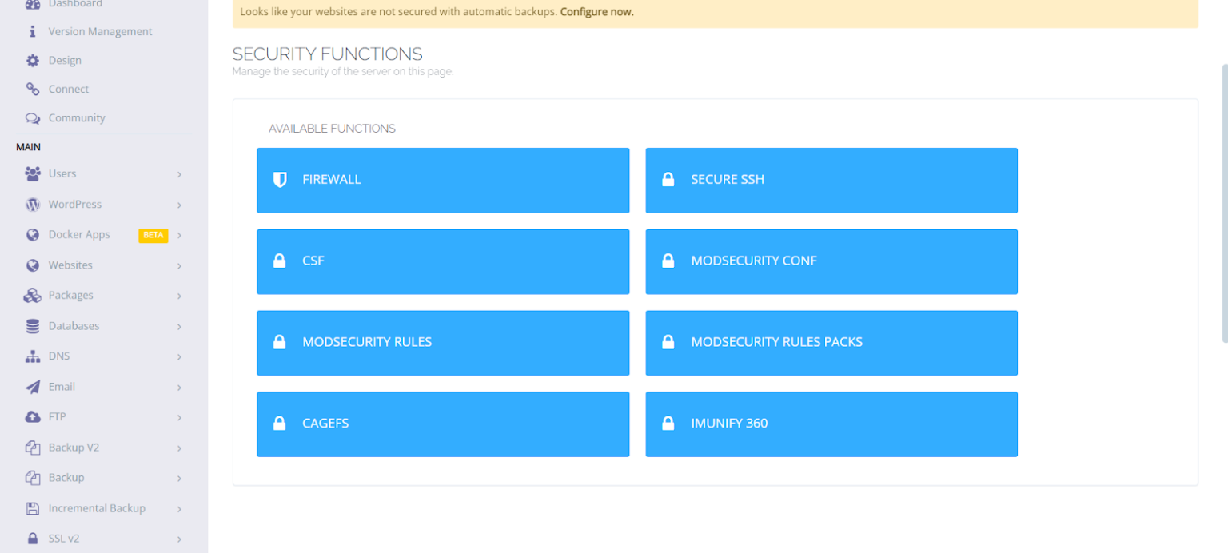Select the Design gear icon in sidebar

pos(32,60)
